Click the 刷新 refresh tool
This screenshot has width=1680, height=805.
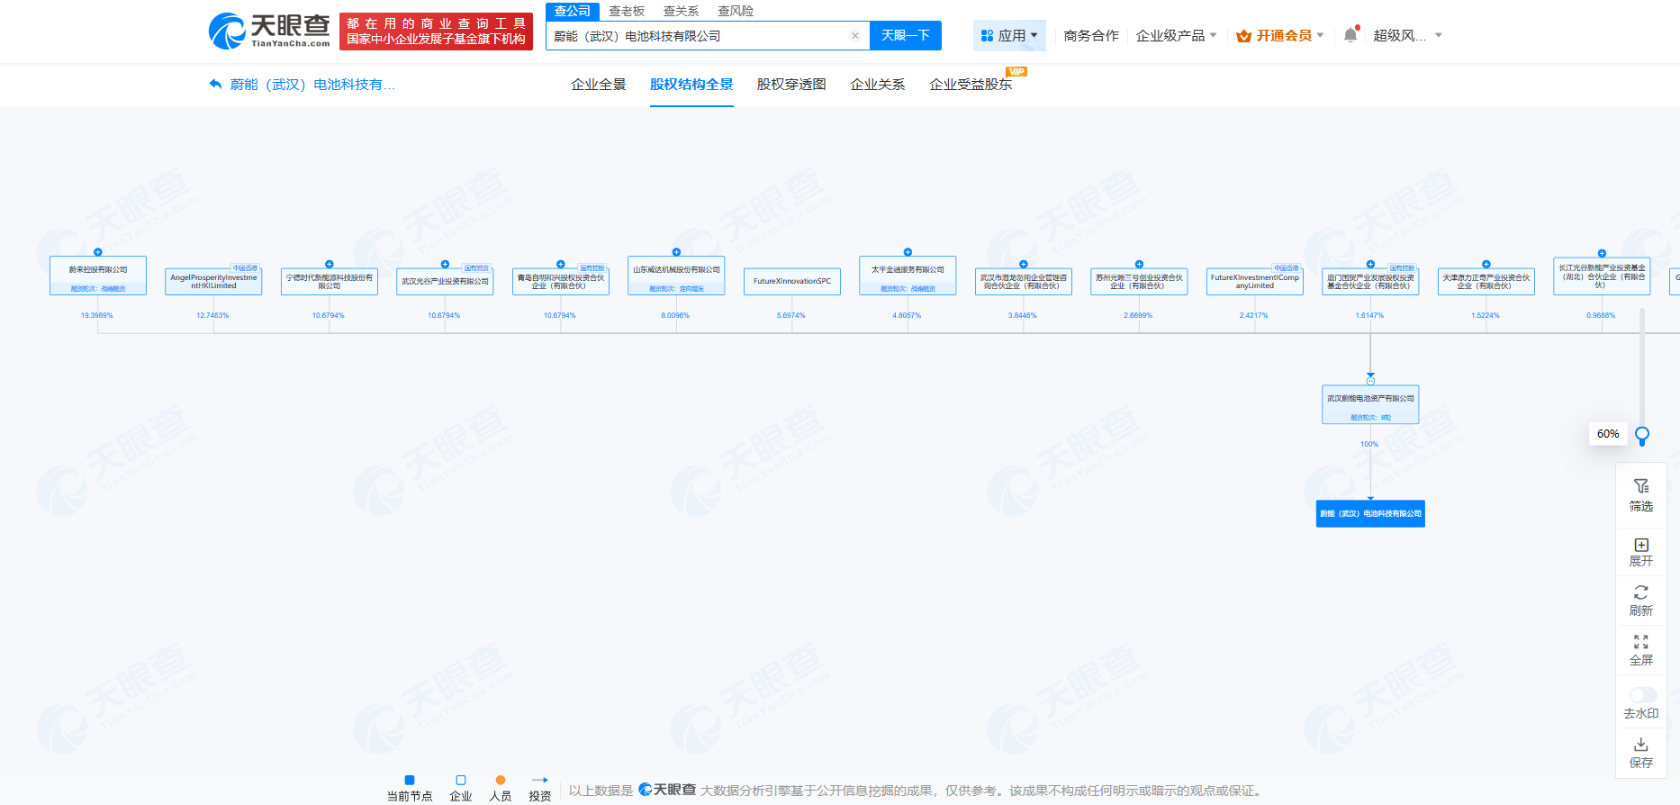coord(1641,601)
